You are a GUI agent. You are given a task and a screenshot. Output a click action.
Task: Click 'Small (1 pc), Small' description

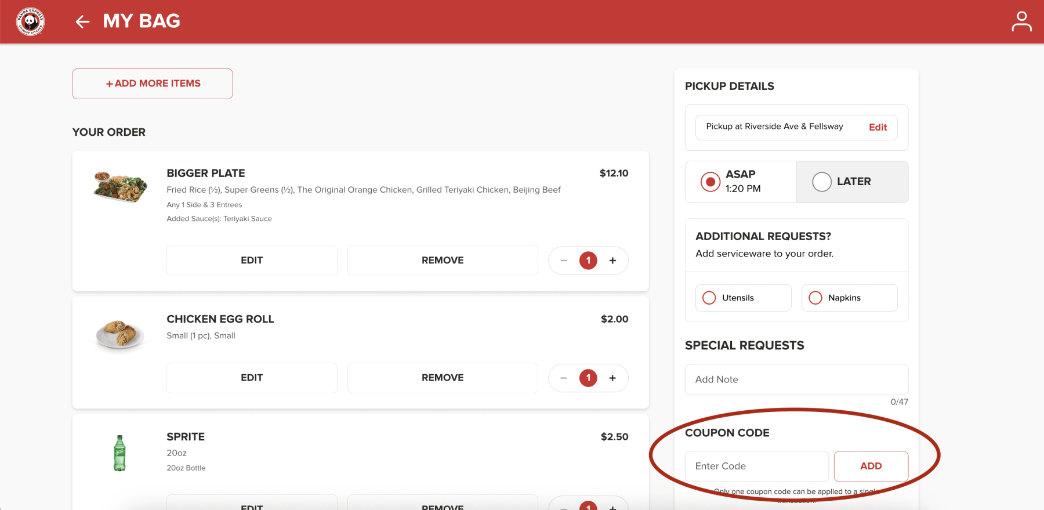(201, 336)
